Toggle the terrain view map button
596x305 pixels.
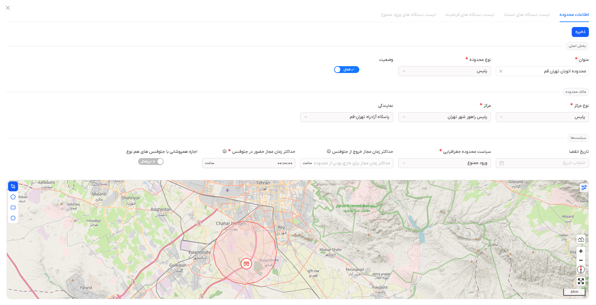pos(581,239)
